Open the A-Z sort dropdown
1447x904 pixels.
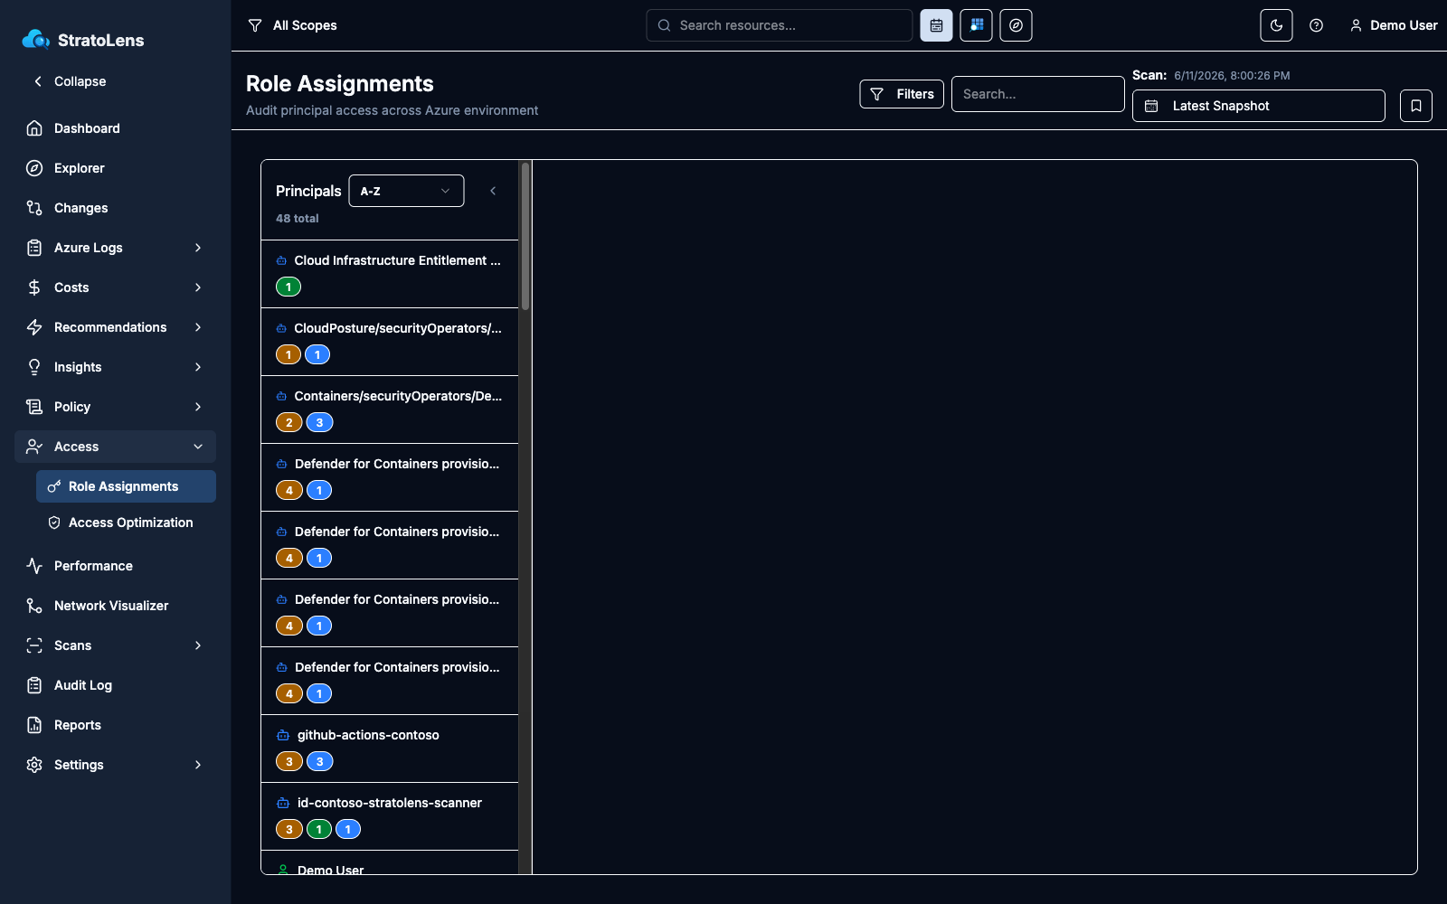point(406,191)
